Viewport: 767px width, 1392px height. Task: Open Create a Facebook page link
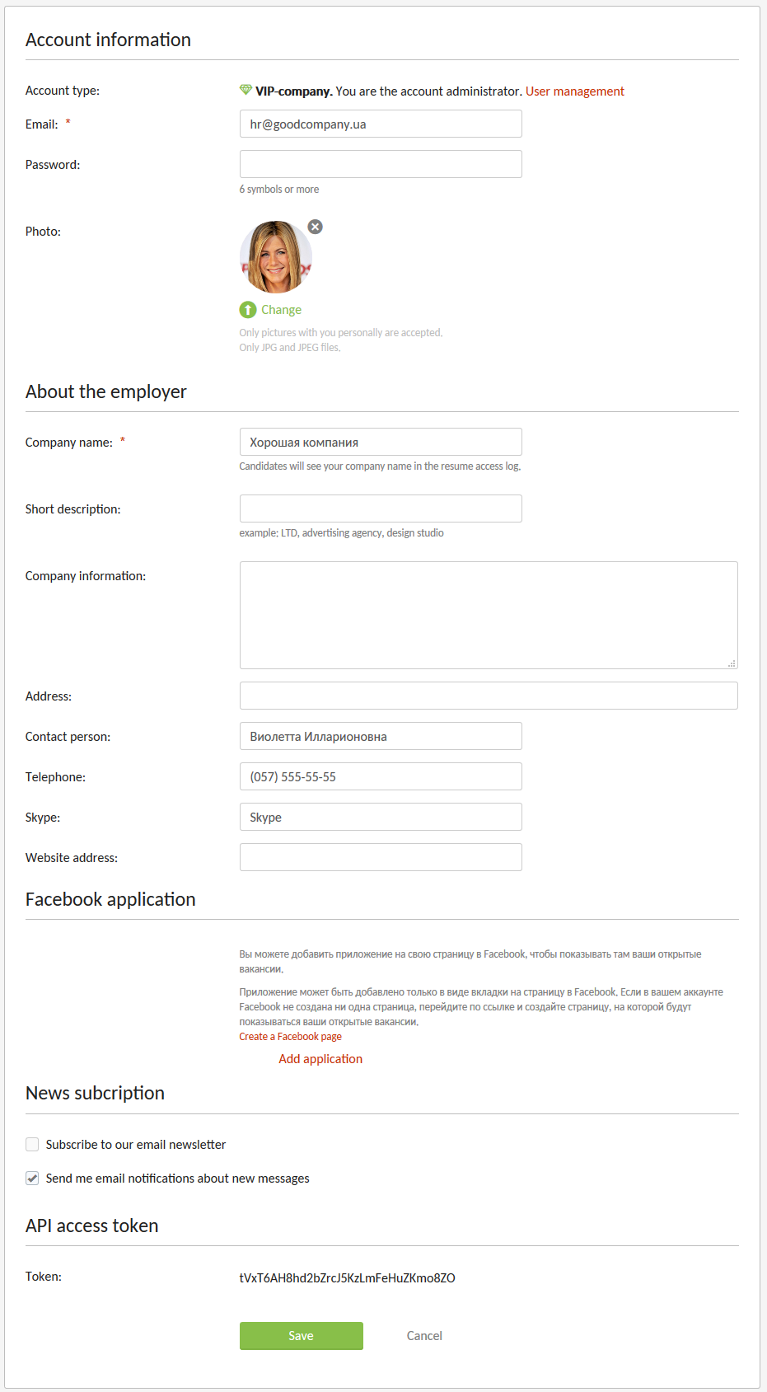(x=290, y=1036)
